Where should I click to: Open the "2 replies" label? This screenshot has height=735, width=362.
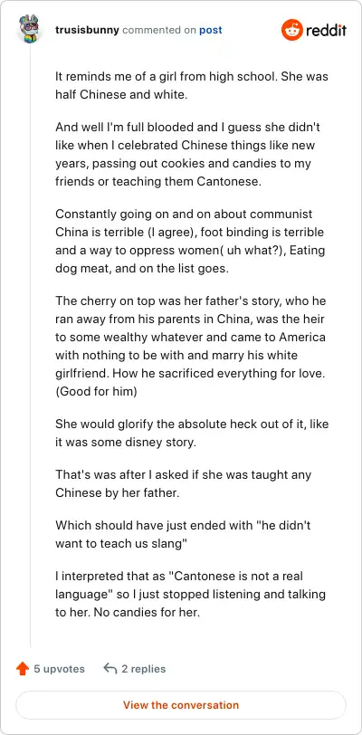(144, 669)
